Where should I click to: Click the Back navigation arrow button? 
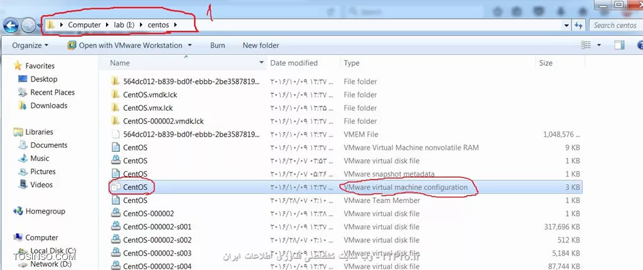tap(11, 26)
